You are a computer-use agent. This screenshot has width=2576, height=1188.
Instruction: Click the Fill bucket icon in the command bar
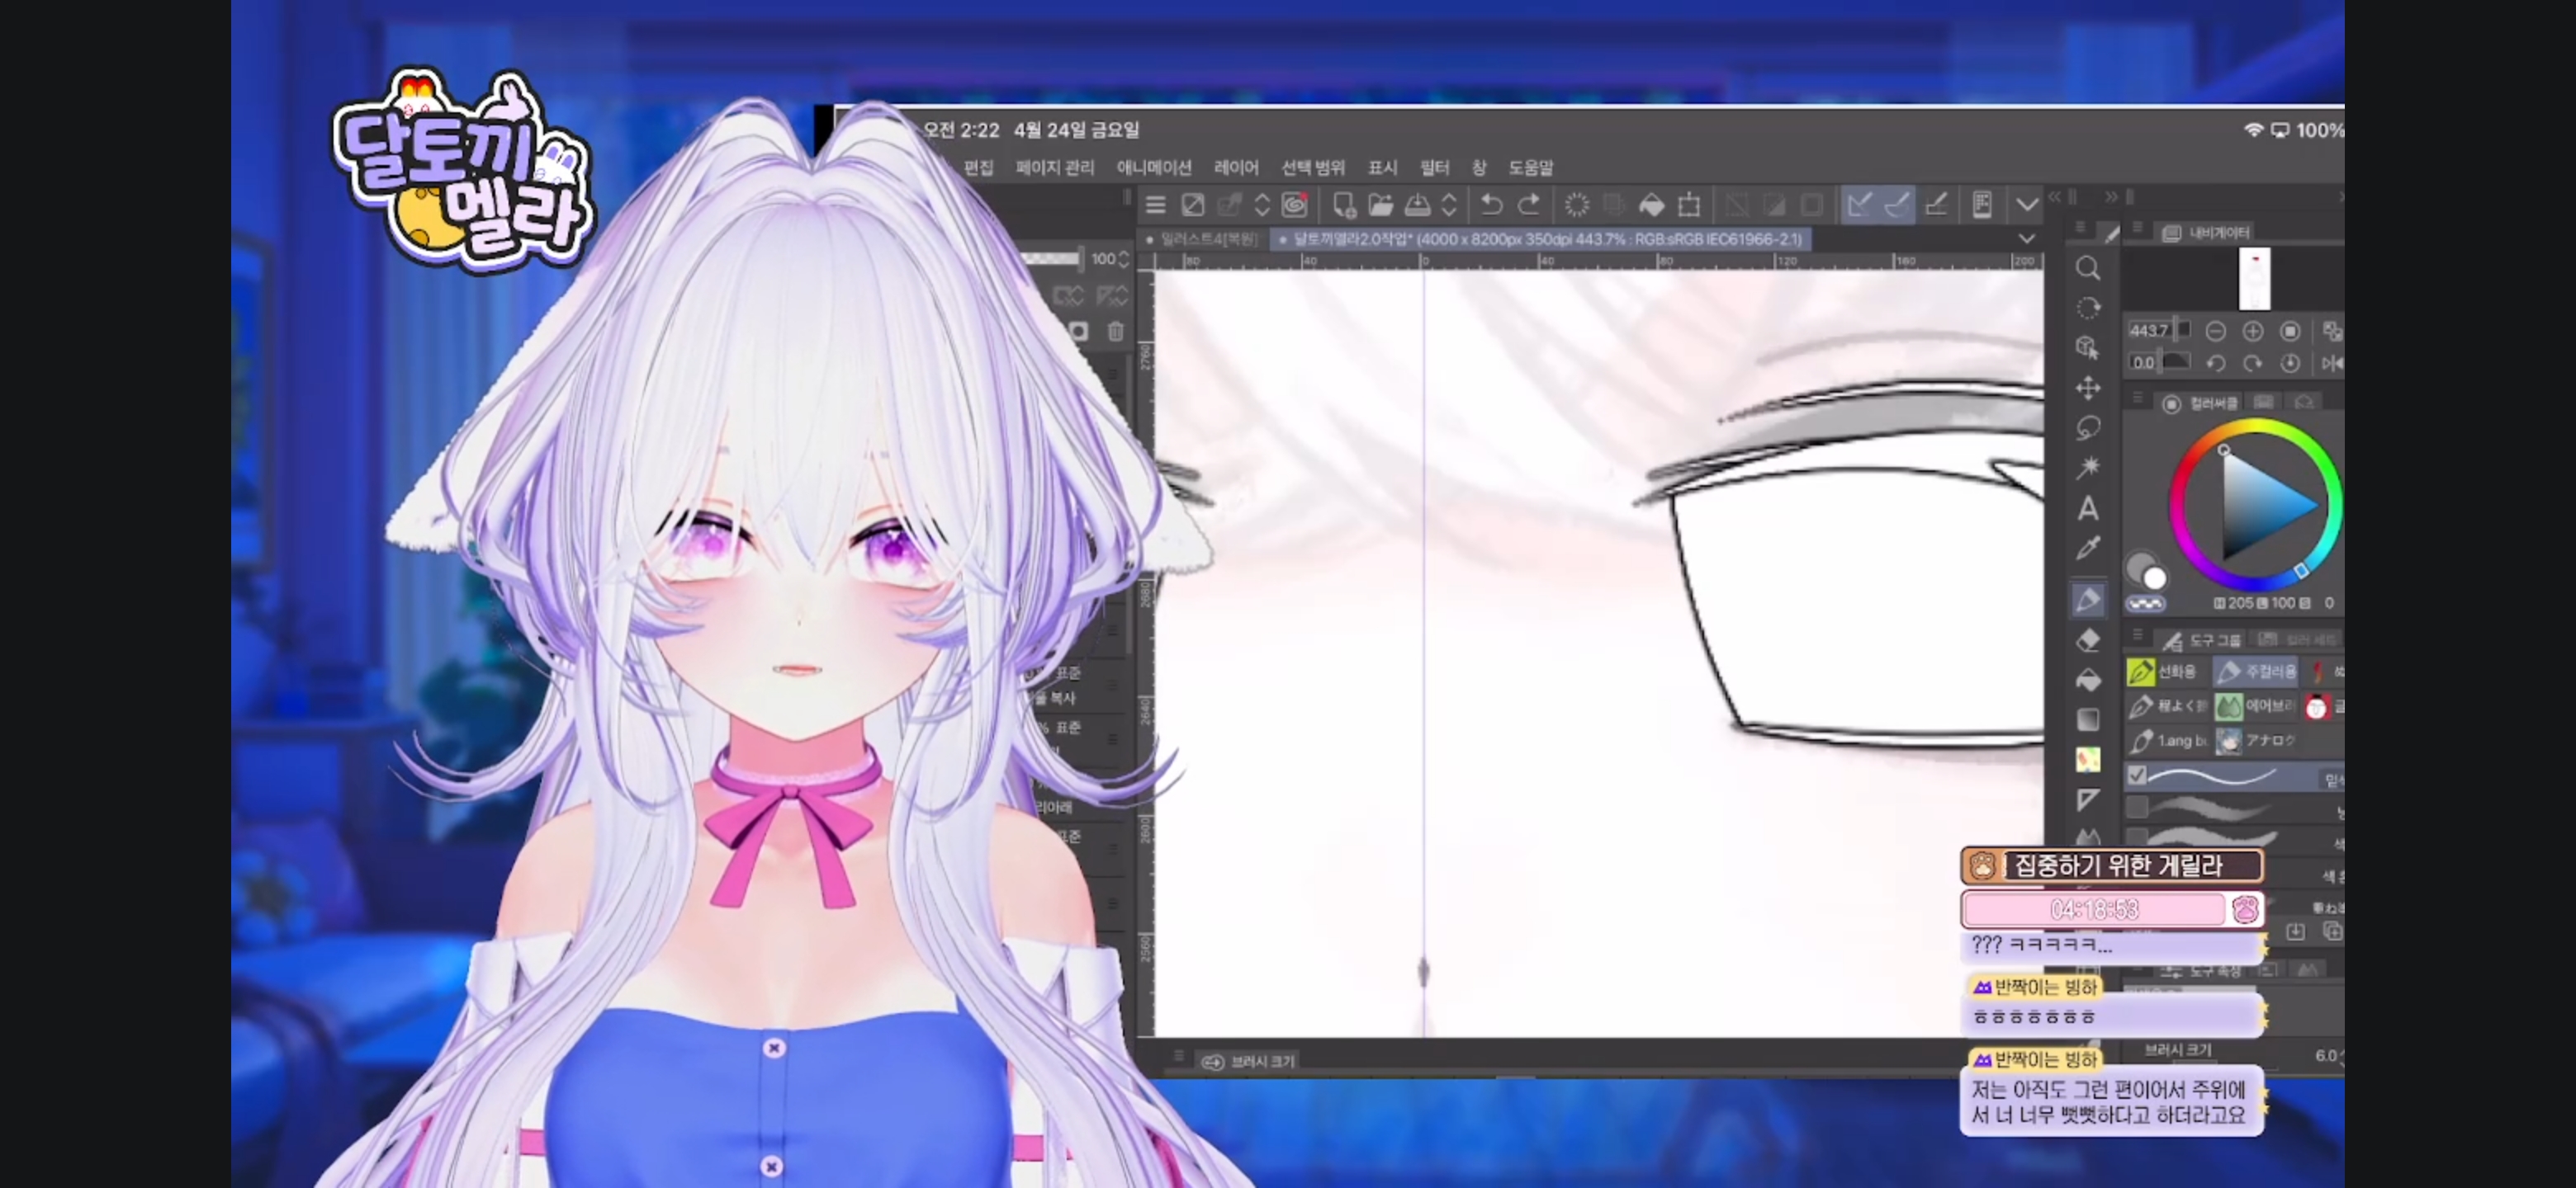1651,205
